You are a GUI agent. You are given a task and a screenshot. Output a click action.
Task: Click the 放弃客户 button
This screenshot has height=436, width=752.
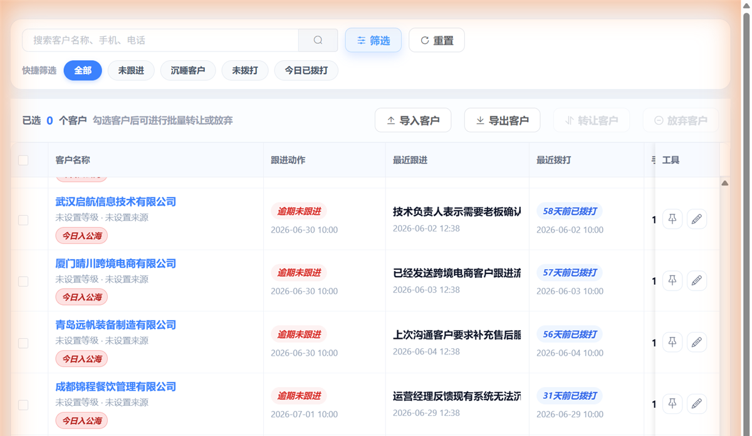pos(681,120)
